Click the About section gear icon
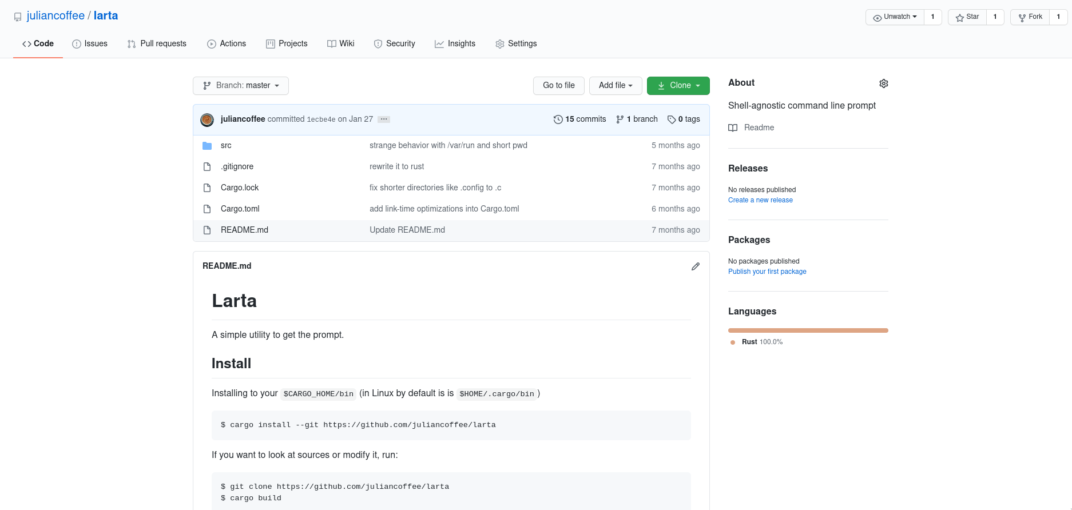1072x510 pixels. (883, 83)
